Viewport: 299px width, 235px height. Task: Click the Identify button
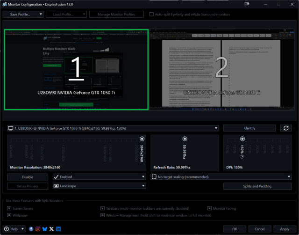[x=249, y=128]
